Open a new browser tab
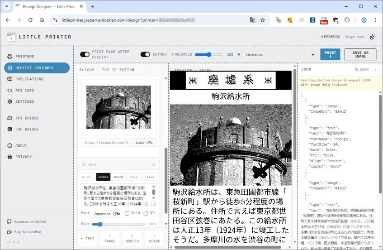383x250 pixels. tap(93, 7)
